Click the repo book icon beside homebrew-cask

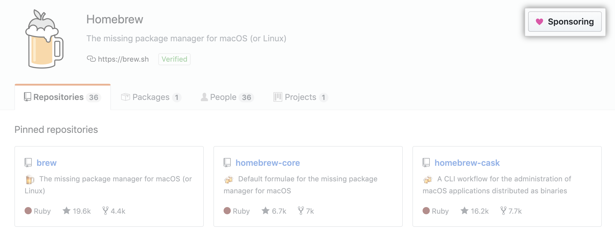point(426,163)
